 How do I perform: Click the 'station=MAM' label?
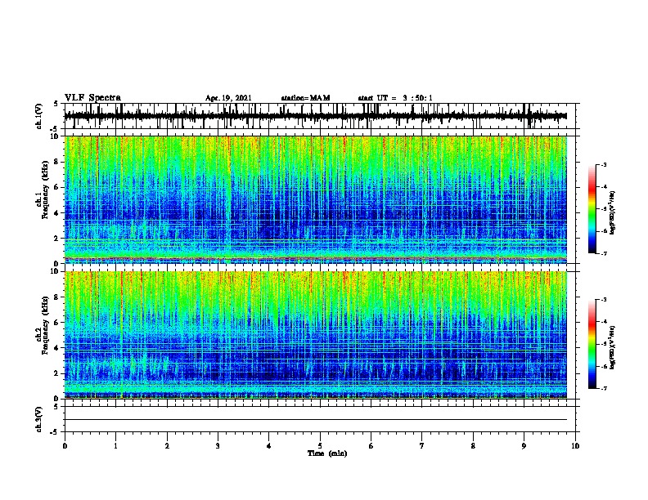click(x=305, y=98)
